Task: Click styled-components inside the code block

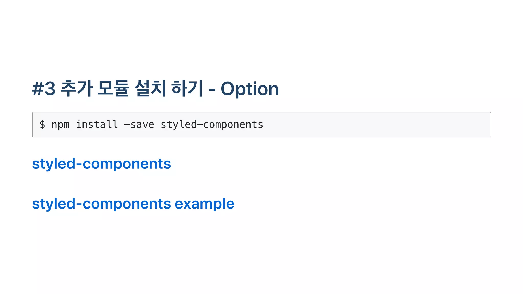Action: 212,125
